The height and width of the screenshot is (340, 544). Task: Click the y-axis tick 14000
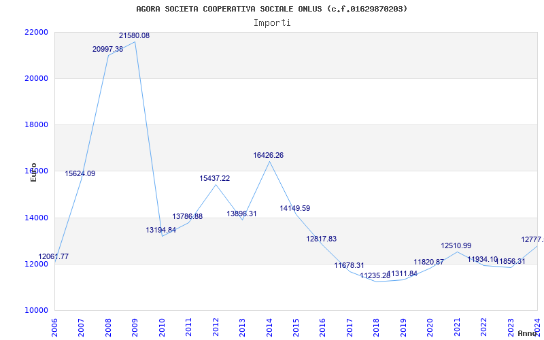37,218
